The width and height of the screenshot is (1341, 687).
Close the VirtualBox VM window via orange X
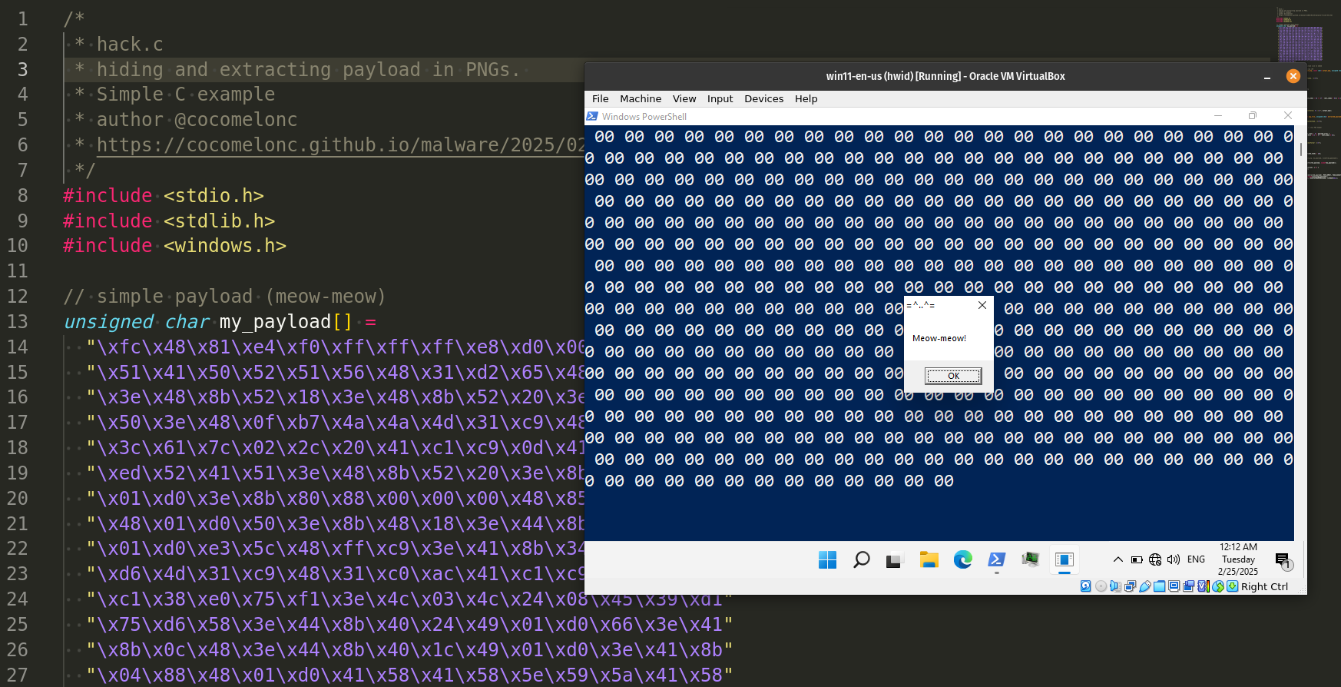(x=1293, y=76)
